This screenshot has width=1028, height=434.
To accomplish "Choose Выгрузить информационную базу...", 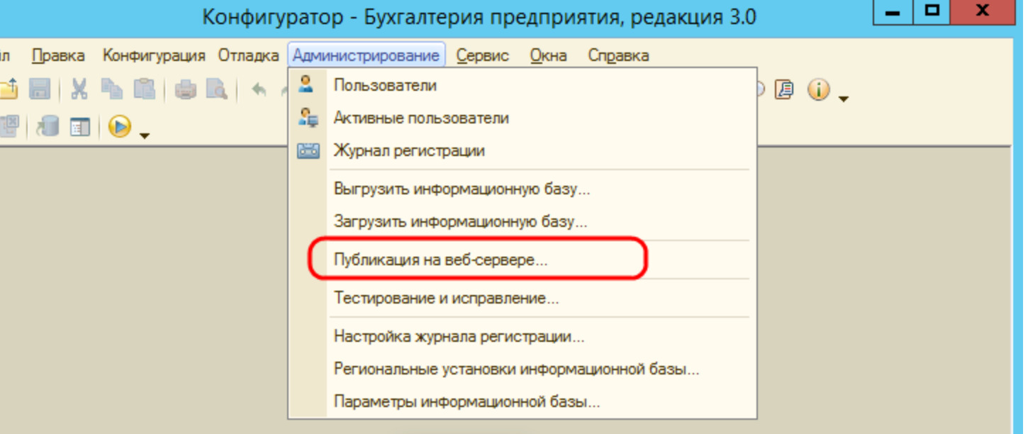I will [523, 189].
